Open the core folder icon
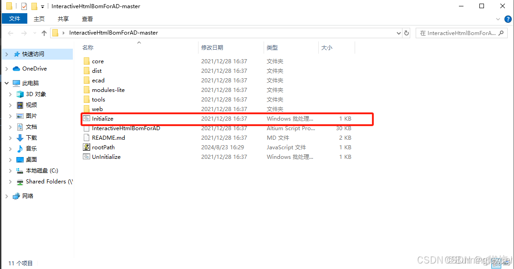 pos(87,61)
